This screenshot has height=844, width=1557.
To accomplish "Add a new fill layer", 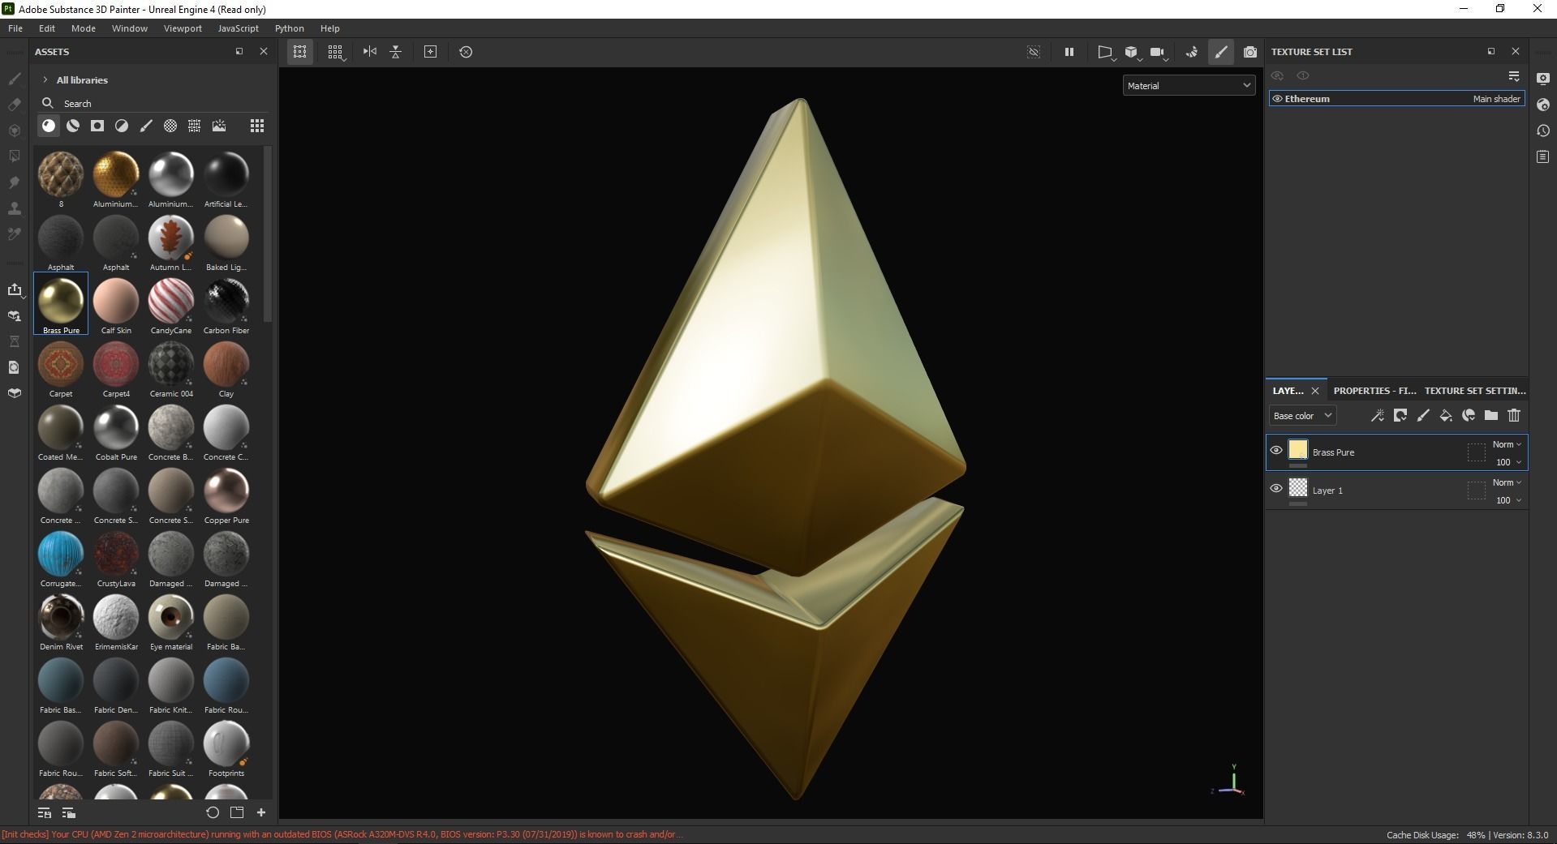I will click(x=1445, y=416).
